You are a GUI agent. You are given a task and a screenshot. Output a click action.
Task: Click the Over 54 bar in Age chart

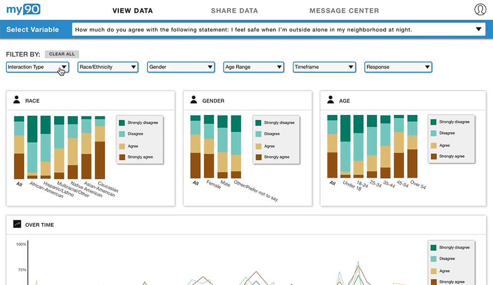click(412, 146)
